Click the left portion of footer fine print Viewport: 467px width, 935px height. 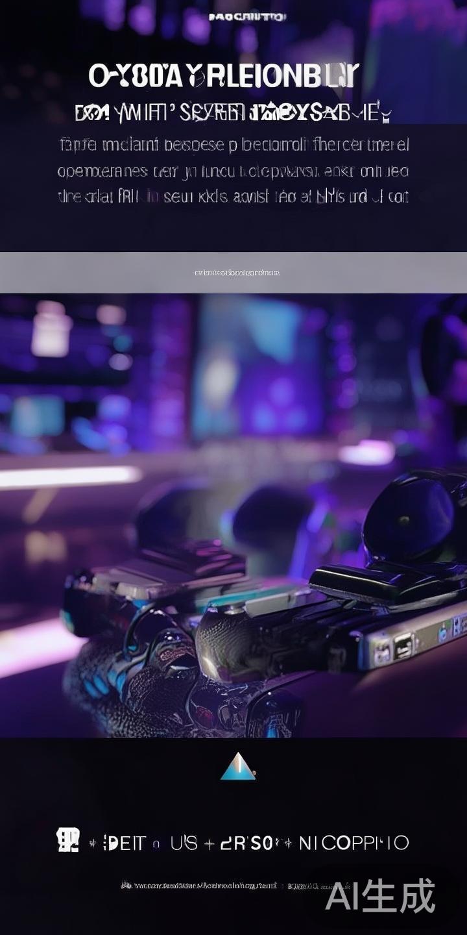click(198, 886)
